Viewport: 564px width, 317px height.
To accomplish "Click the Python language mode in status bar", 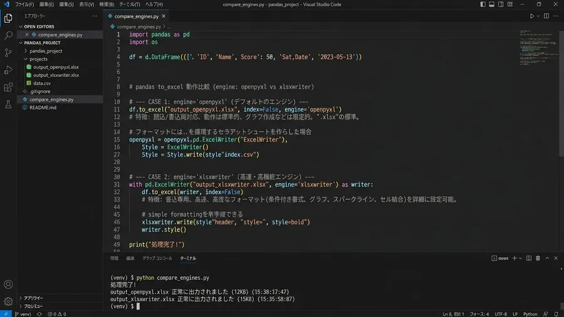I will point(530,314).
